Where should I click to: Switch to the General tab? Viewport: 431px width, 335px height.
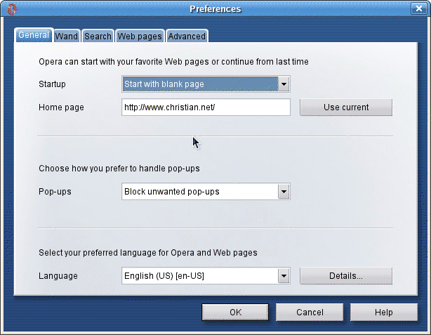point(34,35)
